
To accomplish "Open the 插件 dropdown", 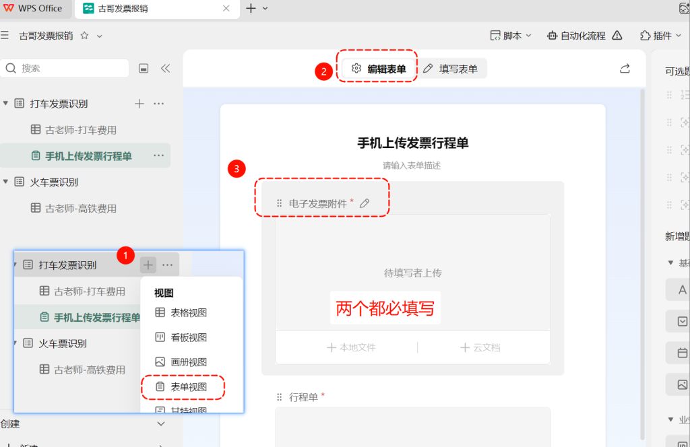I will pos(660,36).
